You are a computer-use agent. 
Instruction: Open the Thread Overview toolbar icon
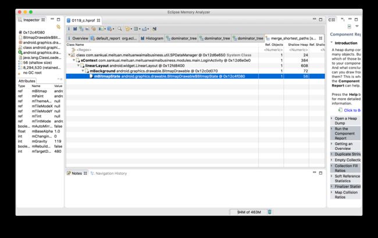94,29
